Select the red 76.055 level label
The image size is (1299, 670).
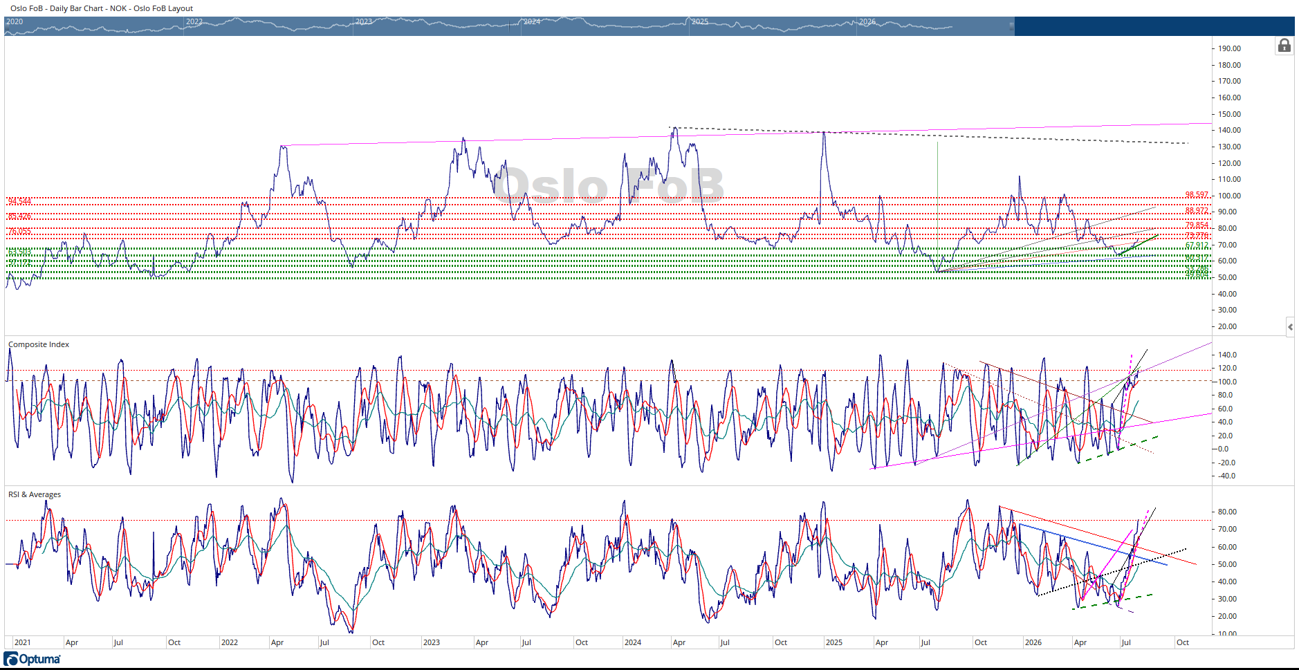click(19, 232)
